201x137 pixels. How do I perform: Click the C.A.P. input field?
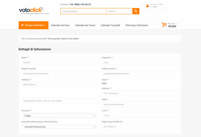[x=140, y=116]
